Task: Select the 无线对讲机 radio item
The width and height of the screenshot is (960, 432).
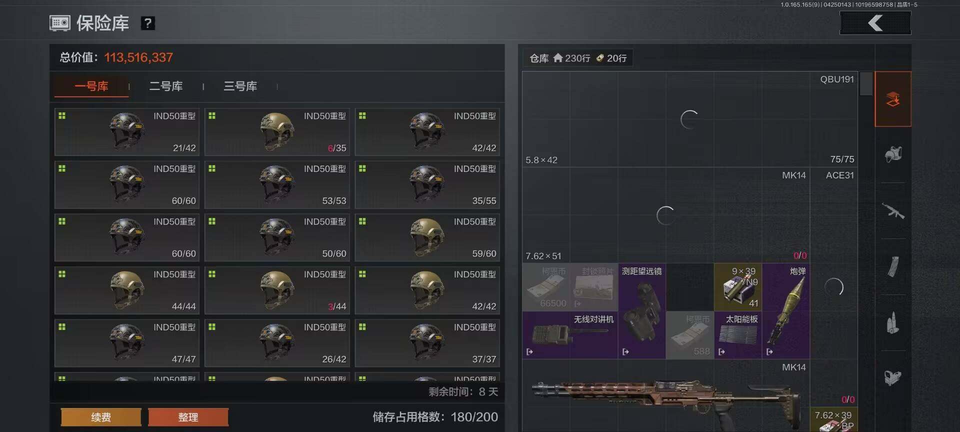Action: coord(570,335)
